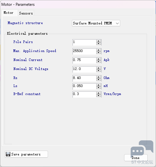Screen dimensions: 156x167
Task: Click the Rs value field showing 8.40
Action: coord(84,78)
